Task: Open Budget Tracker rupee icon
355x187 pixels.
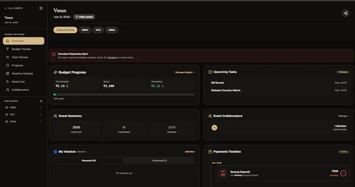Action: click(8, 49)
